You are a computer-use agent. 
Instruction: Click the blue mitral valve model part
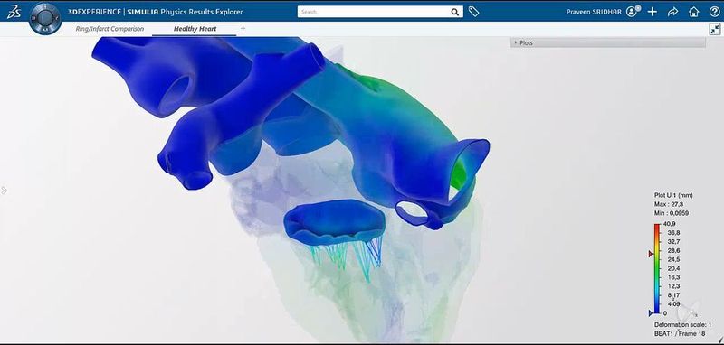335,221
